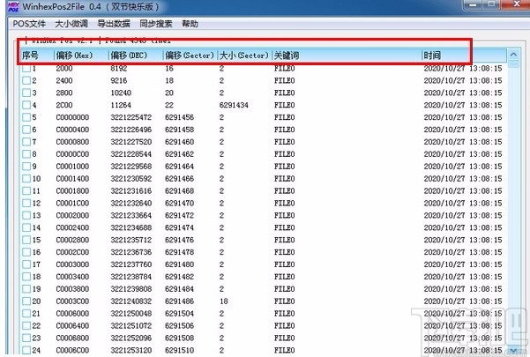Viewport: 530px width, 357px height.
Task: Tick the checkbox for row 23
Action: 26,338
